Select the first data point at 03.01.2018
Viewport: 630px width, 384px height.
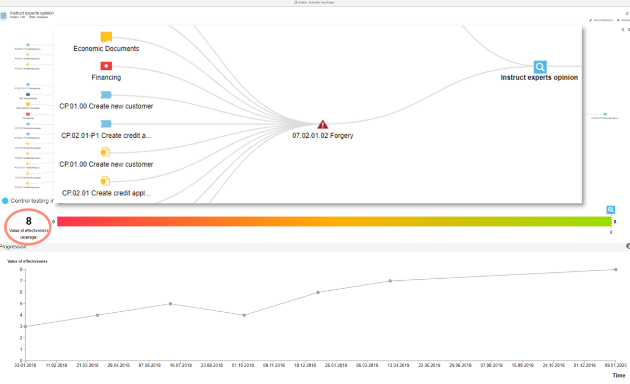point(25,326)
